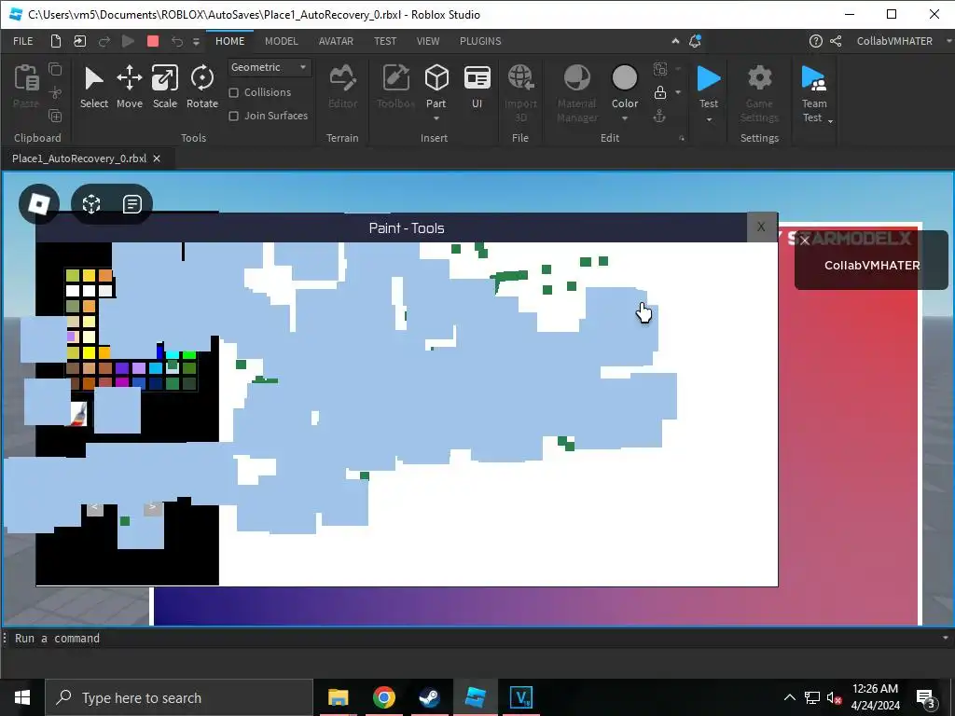Stop the simulation with the red square
The height and width of the screenshot is (716, 955).
click(x=153, y=41)
